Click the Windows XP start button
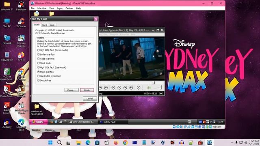Image resolution: width=260 pixels, height=146 pixels. 39,122
